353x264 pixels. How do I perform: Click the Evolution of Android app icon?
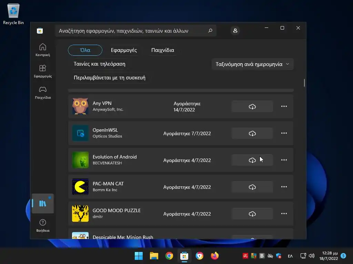click(80, 160)
